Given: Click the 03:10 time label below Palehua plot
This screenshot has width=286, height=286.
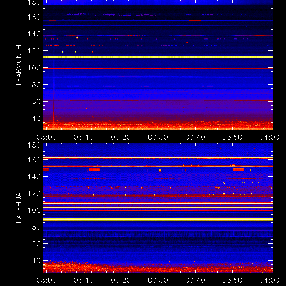Looking at the screenshot, I should pos(84,280).
